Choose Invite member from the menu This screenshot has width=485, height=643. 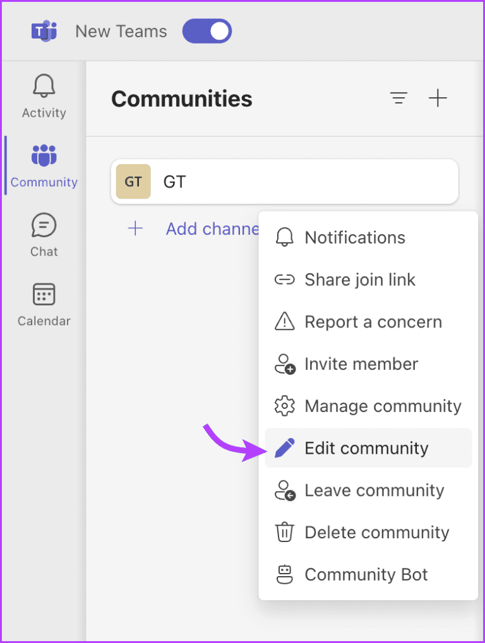click(361, 363)
